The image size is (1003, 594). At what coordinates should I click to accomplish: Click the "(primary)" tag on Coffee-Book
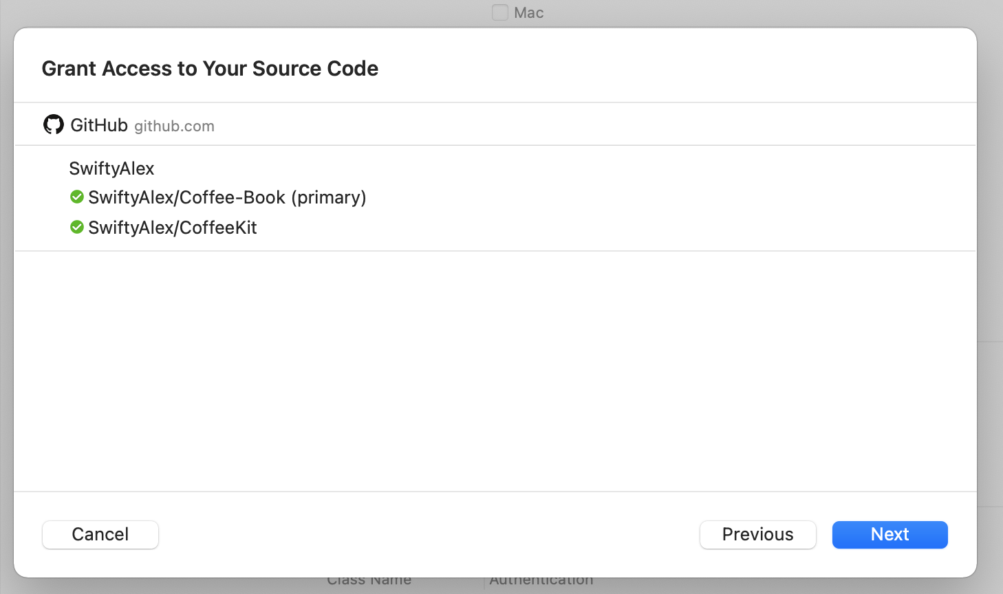point(329,198)
